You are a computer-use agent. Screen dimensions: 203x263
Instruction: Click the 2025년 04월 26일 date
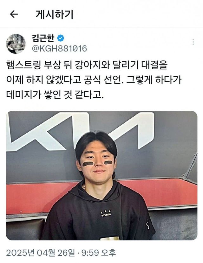[41, 253]
